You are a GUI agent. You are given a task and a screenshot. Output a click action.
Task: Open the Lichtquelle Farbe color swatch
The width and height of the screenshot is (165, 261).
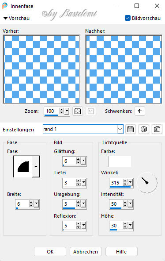coord(120,161)
